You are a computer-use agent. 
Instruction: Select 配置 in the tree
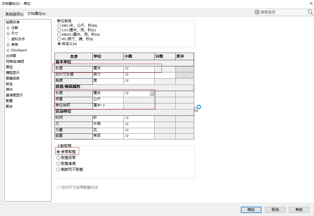pos(9,101)
